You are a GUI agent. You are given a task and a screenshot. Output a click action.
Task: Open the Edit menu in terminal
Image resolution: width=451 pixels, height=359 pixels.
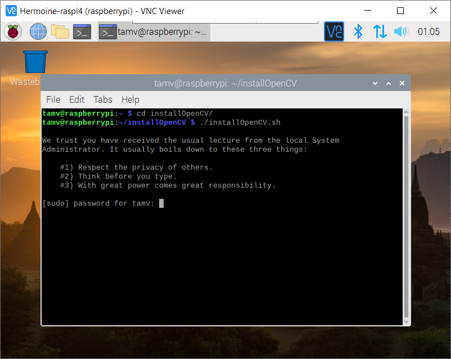77,99
